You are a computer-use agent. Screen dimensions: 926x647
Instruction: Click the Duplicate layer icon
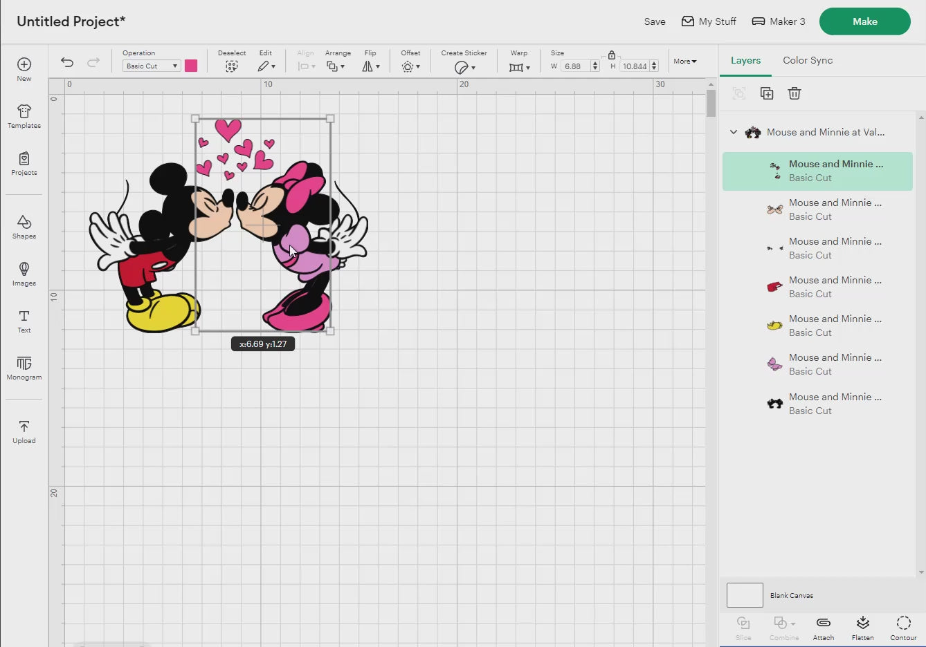(x=767, y=93)
